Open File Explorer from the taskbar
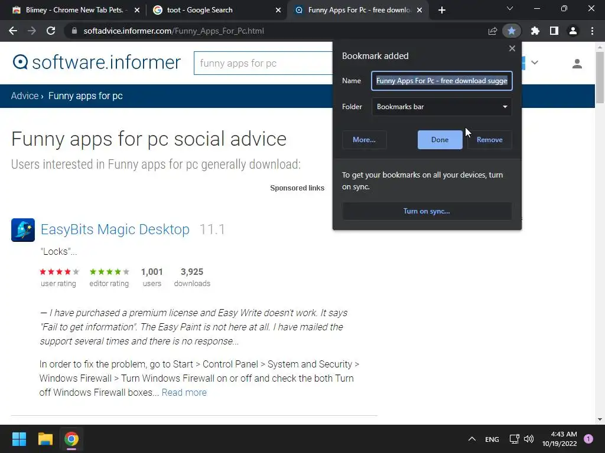 point(45,439)
